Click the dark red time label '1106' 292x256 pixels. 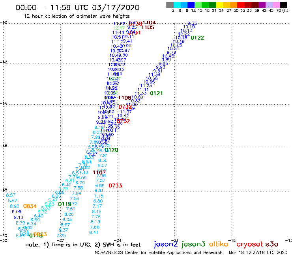click(x=125, y=98)
